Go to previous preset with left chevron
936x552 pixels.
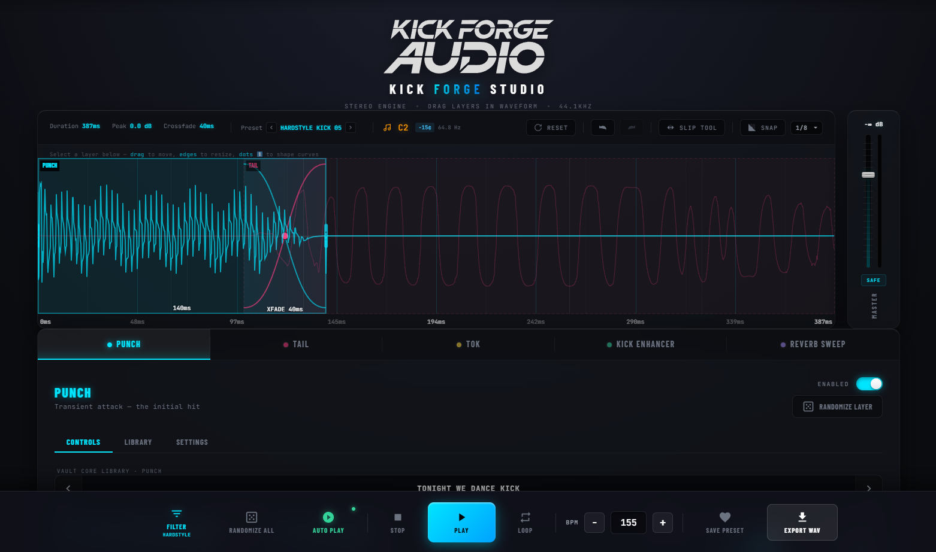(x=271, y=128)
